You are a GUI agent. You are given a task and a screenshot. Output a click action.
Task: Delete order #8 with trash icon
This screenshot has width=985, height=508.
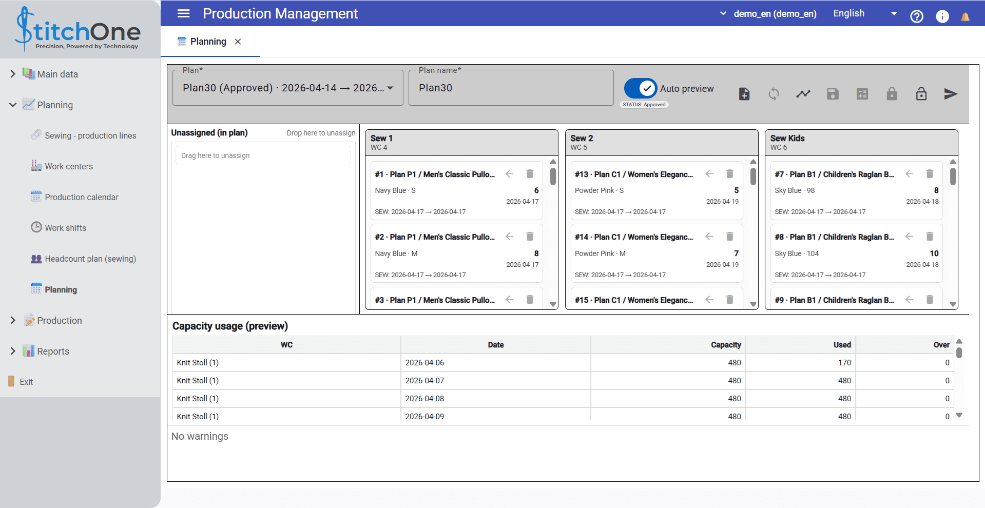pyautogui.click(x=930, y=237)
